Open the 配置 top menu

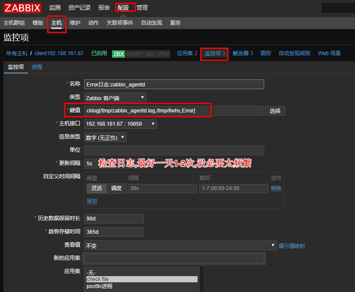(123, 7)
